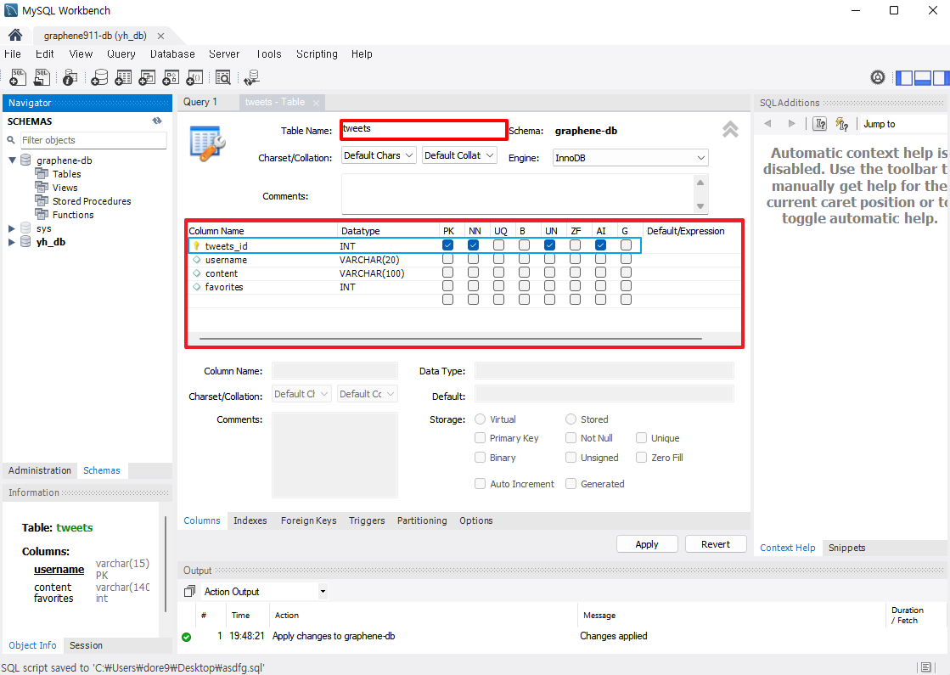Close the tweets - Table tab
The width and height of the screenshot is (950, 675).
point(316,103)
